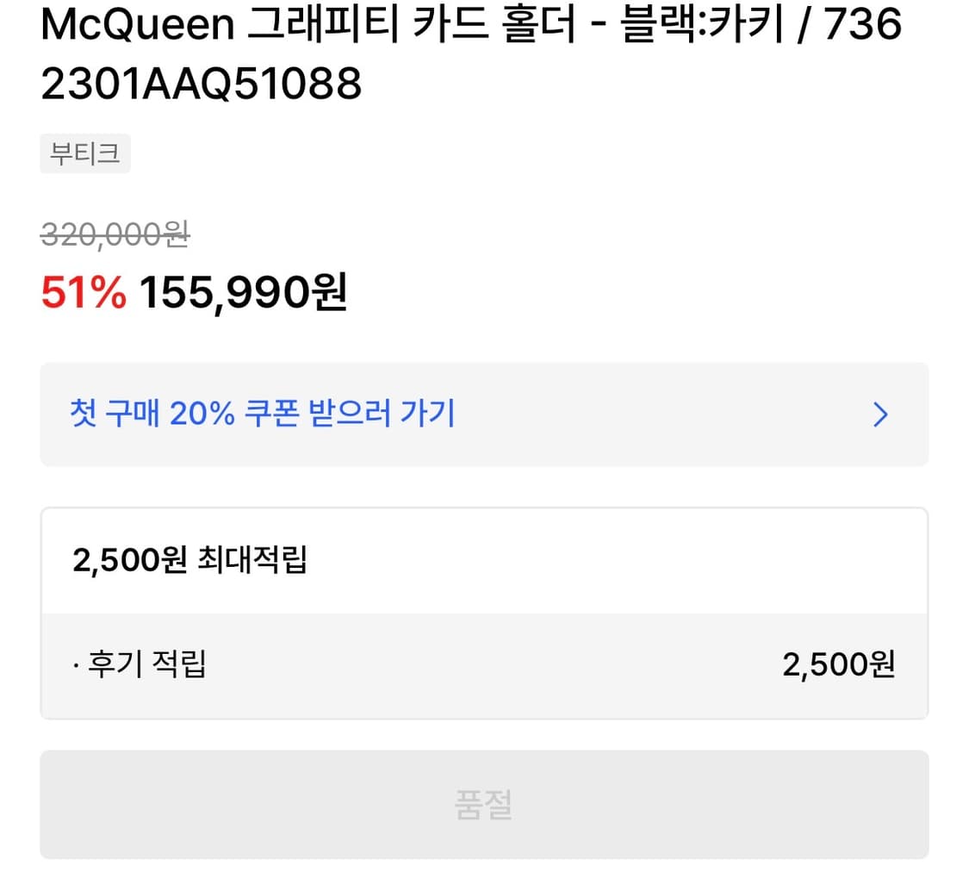969x872 pixels.
Task: Expand the 첫 구매 coupon banner
Action: [x=484, y=415]
